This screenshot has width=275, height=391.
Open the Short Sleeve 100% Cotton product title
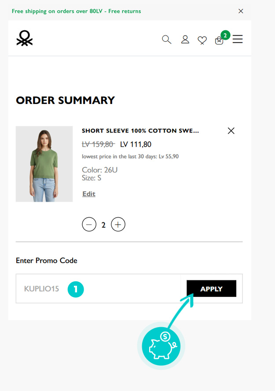coord(140,131)
